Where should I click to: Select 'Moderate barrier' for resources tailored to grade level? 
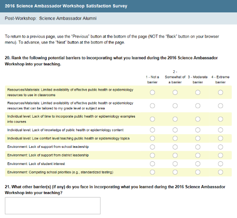(198, 106)
